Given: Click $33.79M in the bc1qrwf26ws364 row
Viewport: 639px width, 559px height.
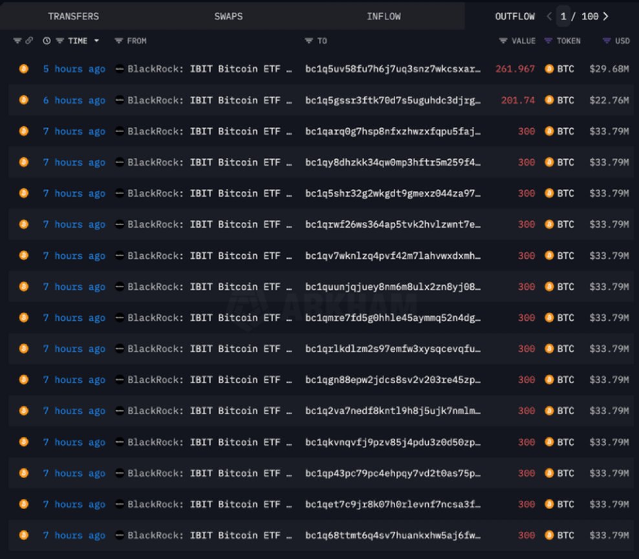Looking at the screenshot, I should pyautogui.click(x=609, y=225).
